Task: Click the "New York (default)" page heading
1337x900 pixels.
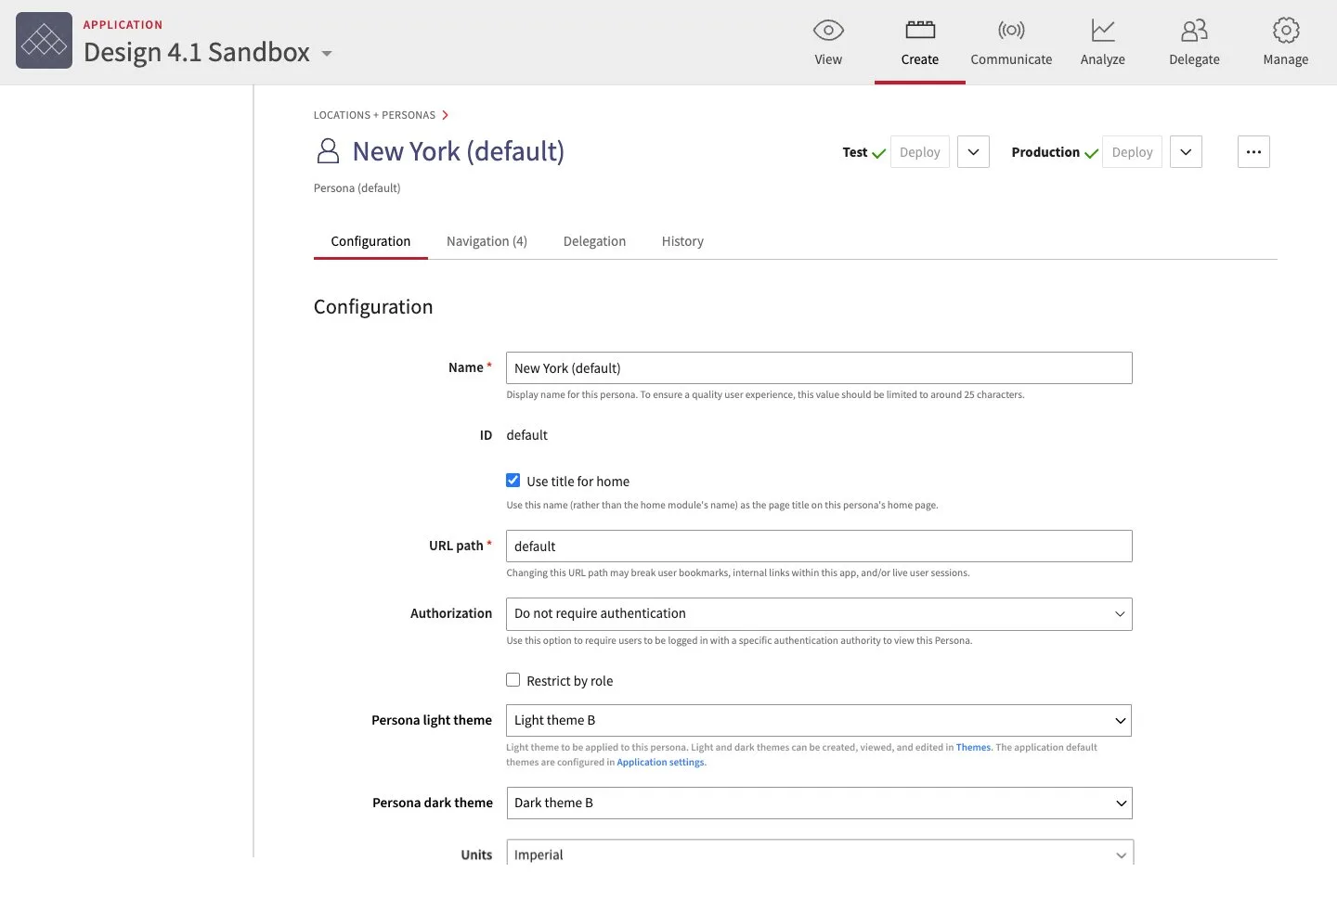Action: 458,151
